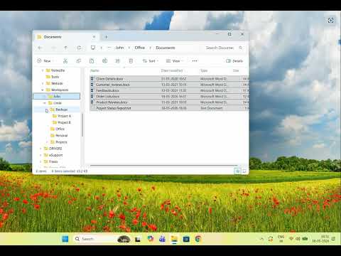Select Documents in the breadcrumb path
The height and width of the screenshot is (256, 341).
[x=166, y=48]
